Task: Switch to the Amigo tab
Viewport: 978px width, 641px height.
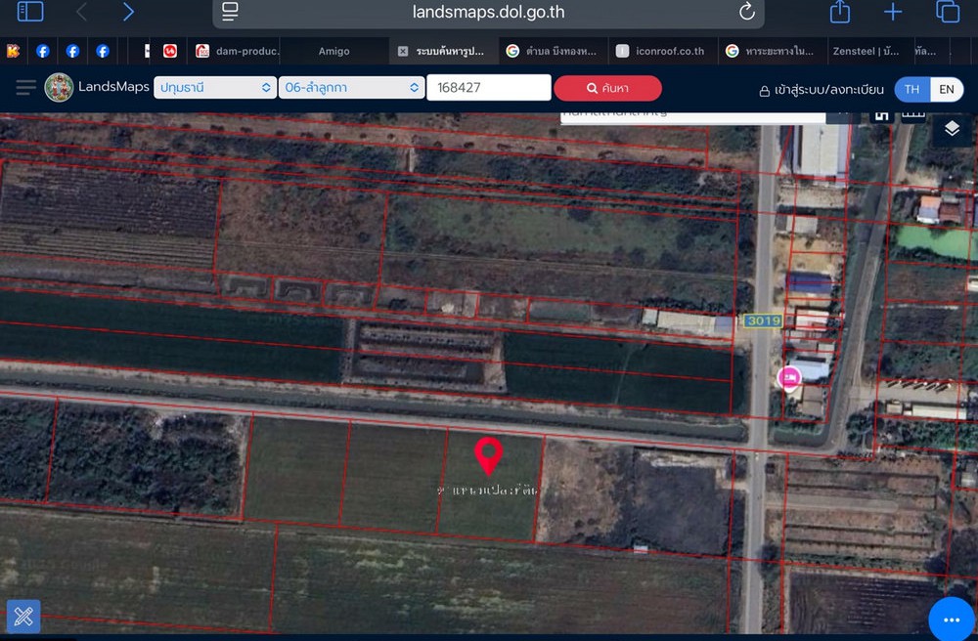Action: coord(333,51)
